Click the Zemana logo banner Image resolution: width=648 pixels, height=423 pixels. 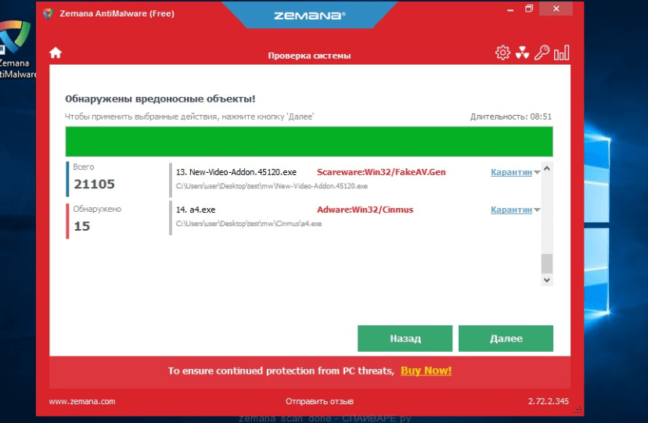pos(309,15)
